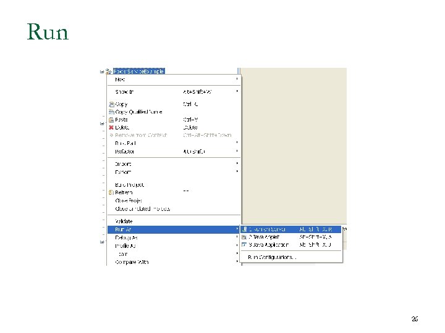Screen dimensions: 445x333
Task: Click the Paste clipboard icon
Action: pyautogui.click(x=111, y=120)
